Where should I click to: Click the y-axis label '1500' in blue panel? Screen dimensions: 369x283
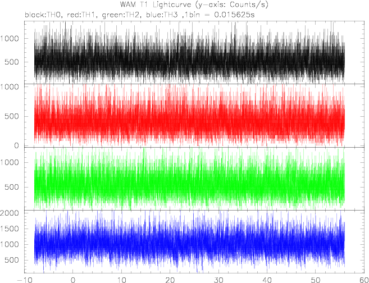tap(10, 229)
